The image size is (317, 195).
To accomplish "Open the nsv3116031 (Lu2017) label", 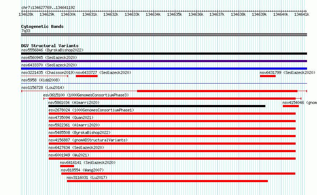I will 87,177.
